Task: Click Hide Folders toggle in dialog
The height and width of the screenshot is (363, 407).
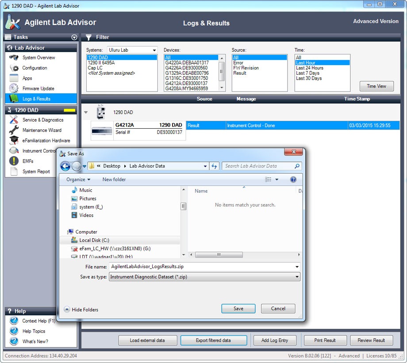Action: pyautogui.click(x=81, y=310)
